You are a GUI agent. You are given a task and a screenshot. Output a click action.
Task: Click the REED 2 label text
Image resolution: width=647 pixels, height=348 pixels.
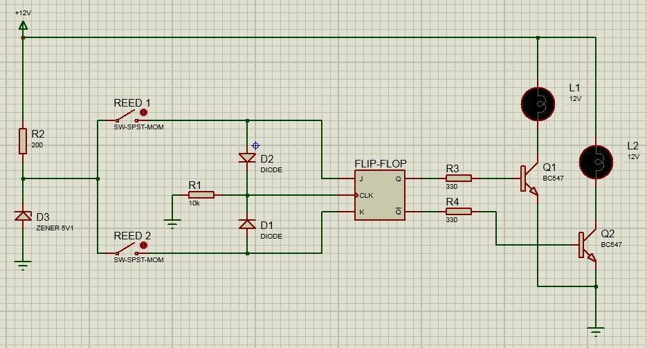coord(132,235)
